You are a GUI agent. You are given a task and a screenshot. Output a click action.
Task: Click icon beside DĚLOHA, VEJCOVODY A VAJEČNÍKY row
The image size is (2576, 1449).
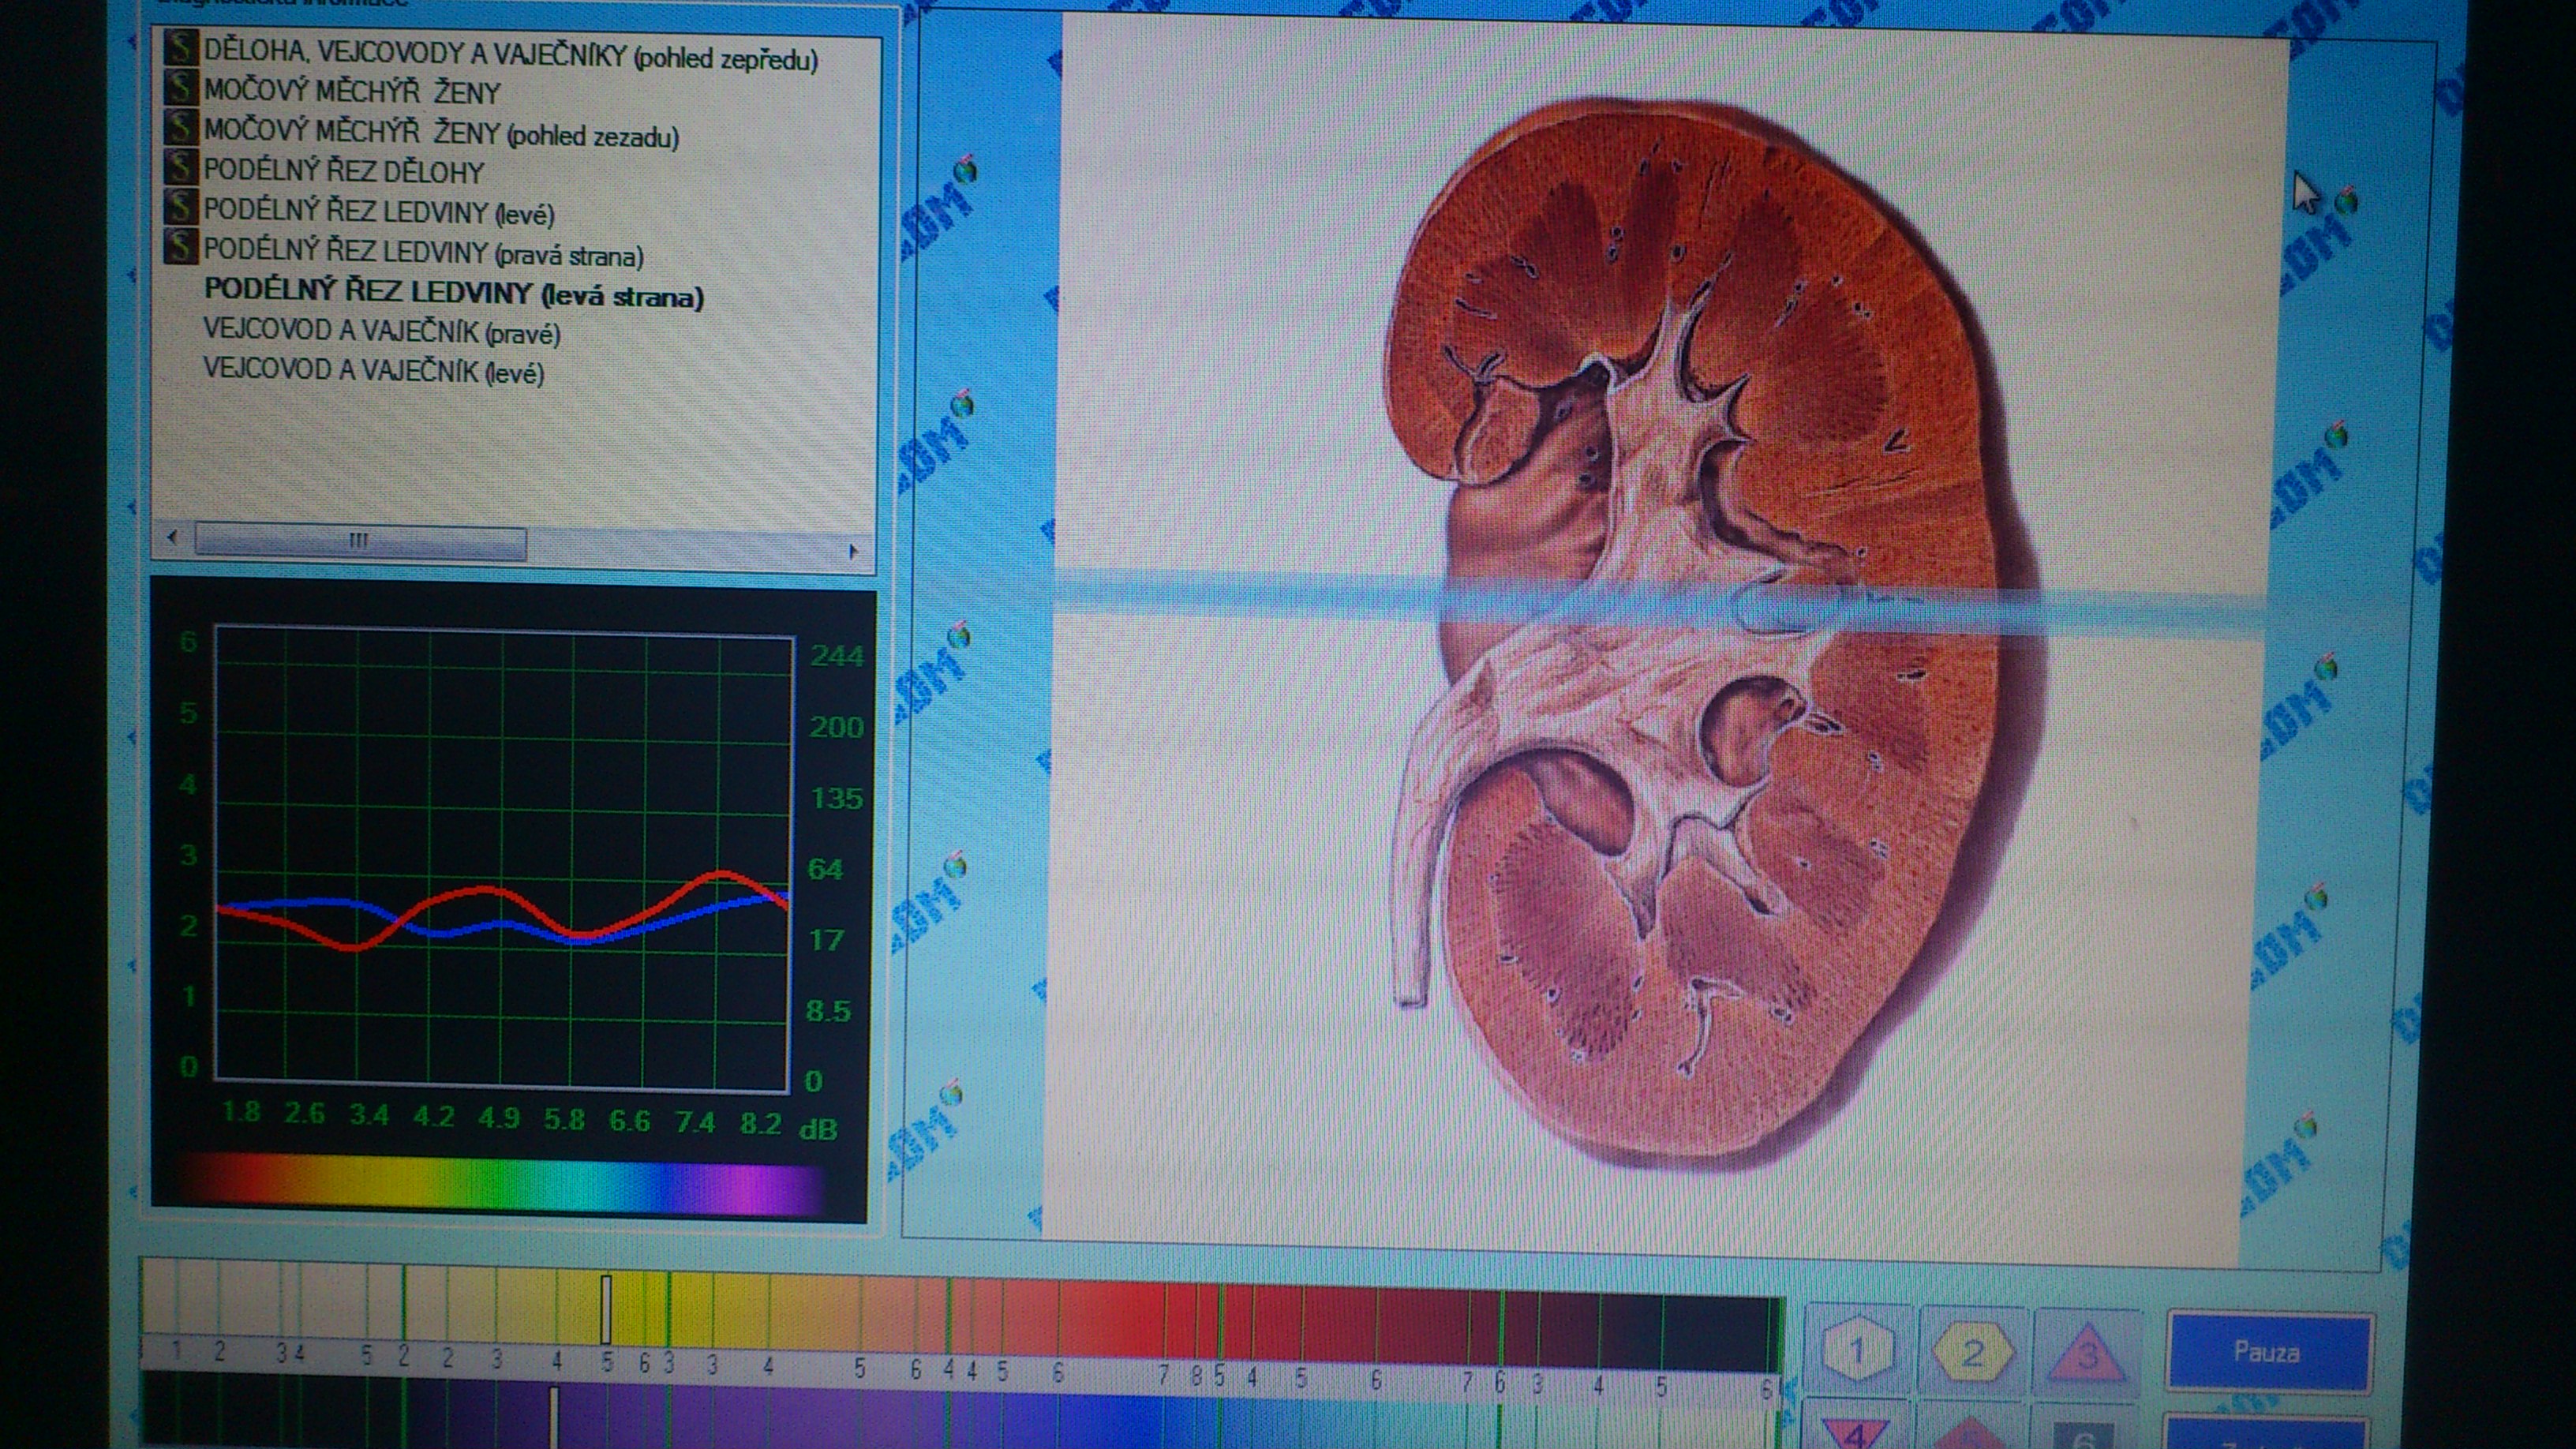point(181,48)
